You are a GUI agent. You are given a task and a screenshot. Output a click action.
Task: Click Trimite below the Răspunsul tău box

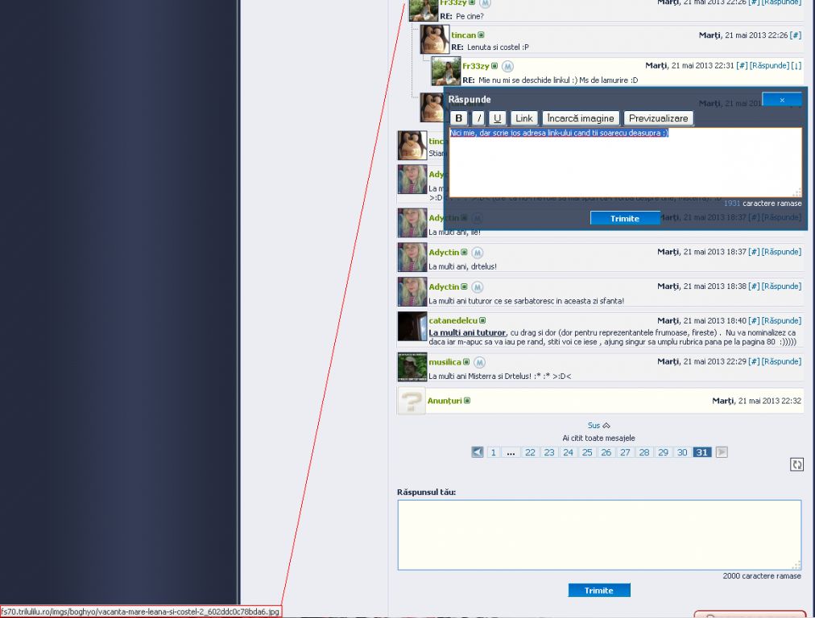tap(599, 591)
